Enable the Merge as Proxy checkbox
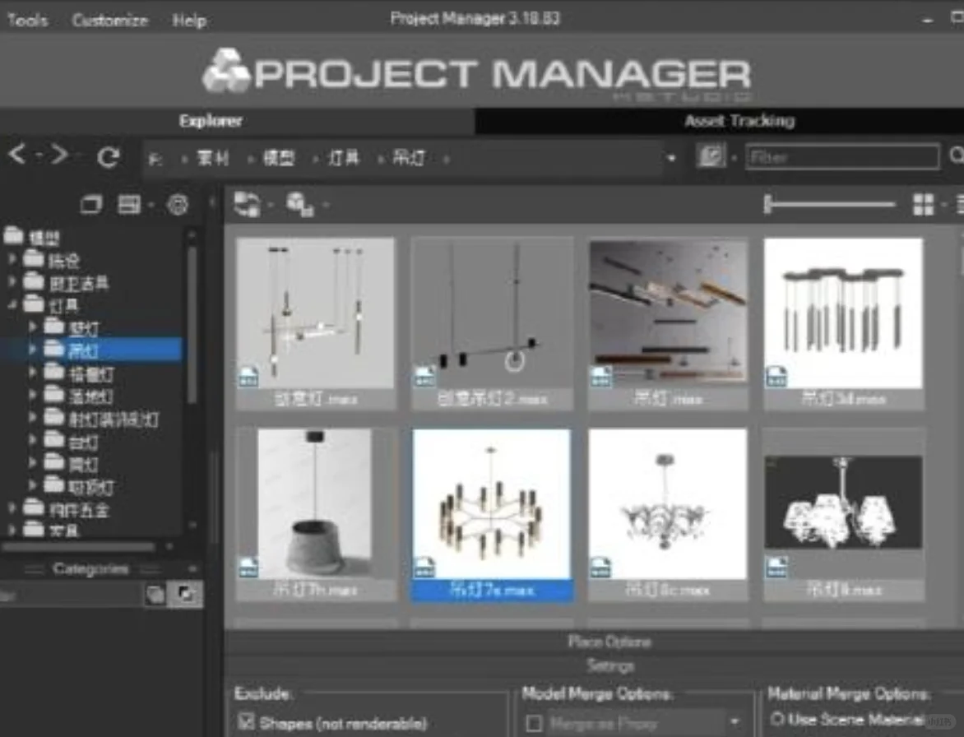Viewport: 964px width, 737px height. [x=535, y=723]
